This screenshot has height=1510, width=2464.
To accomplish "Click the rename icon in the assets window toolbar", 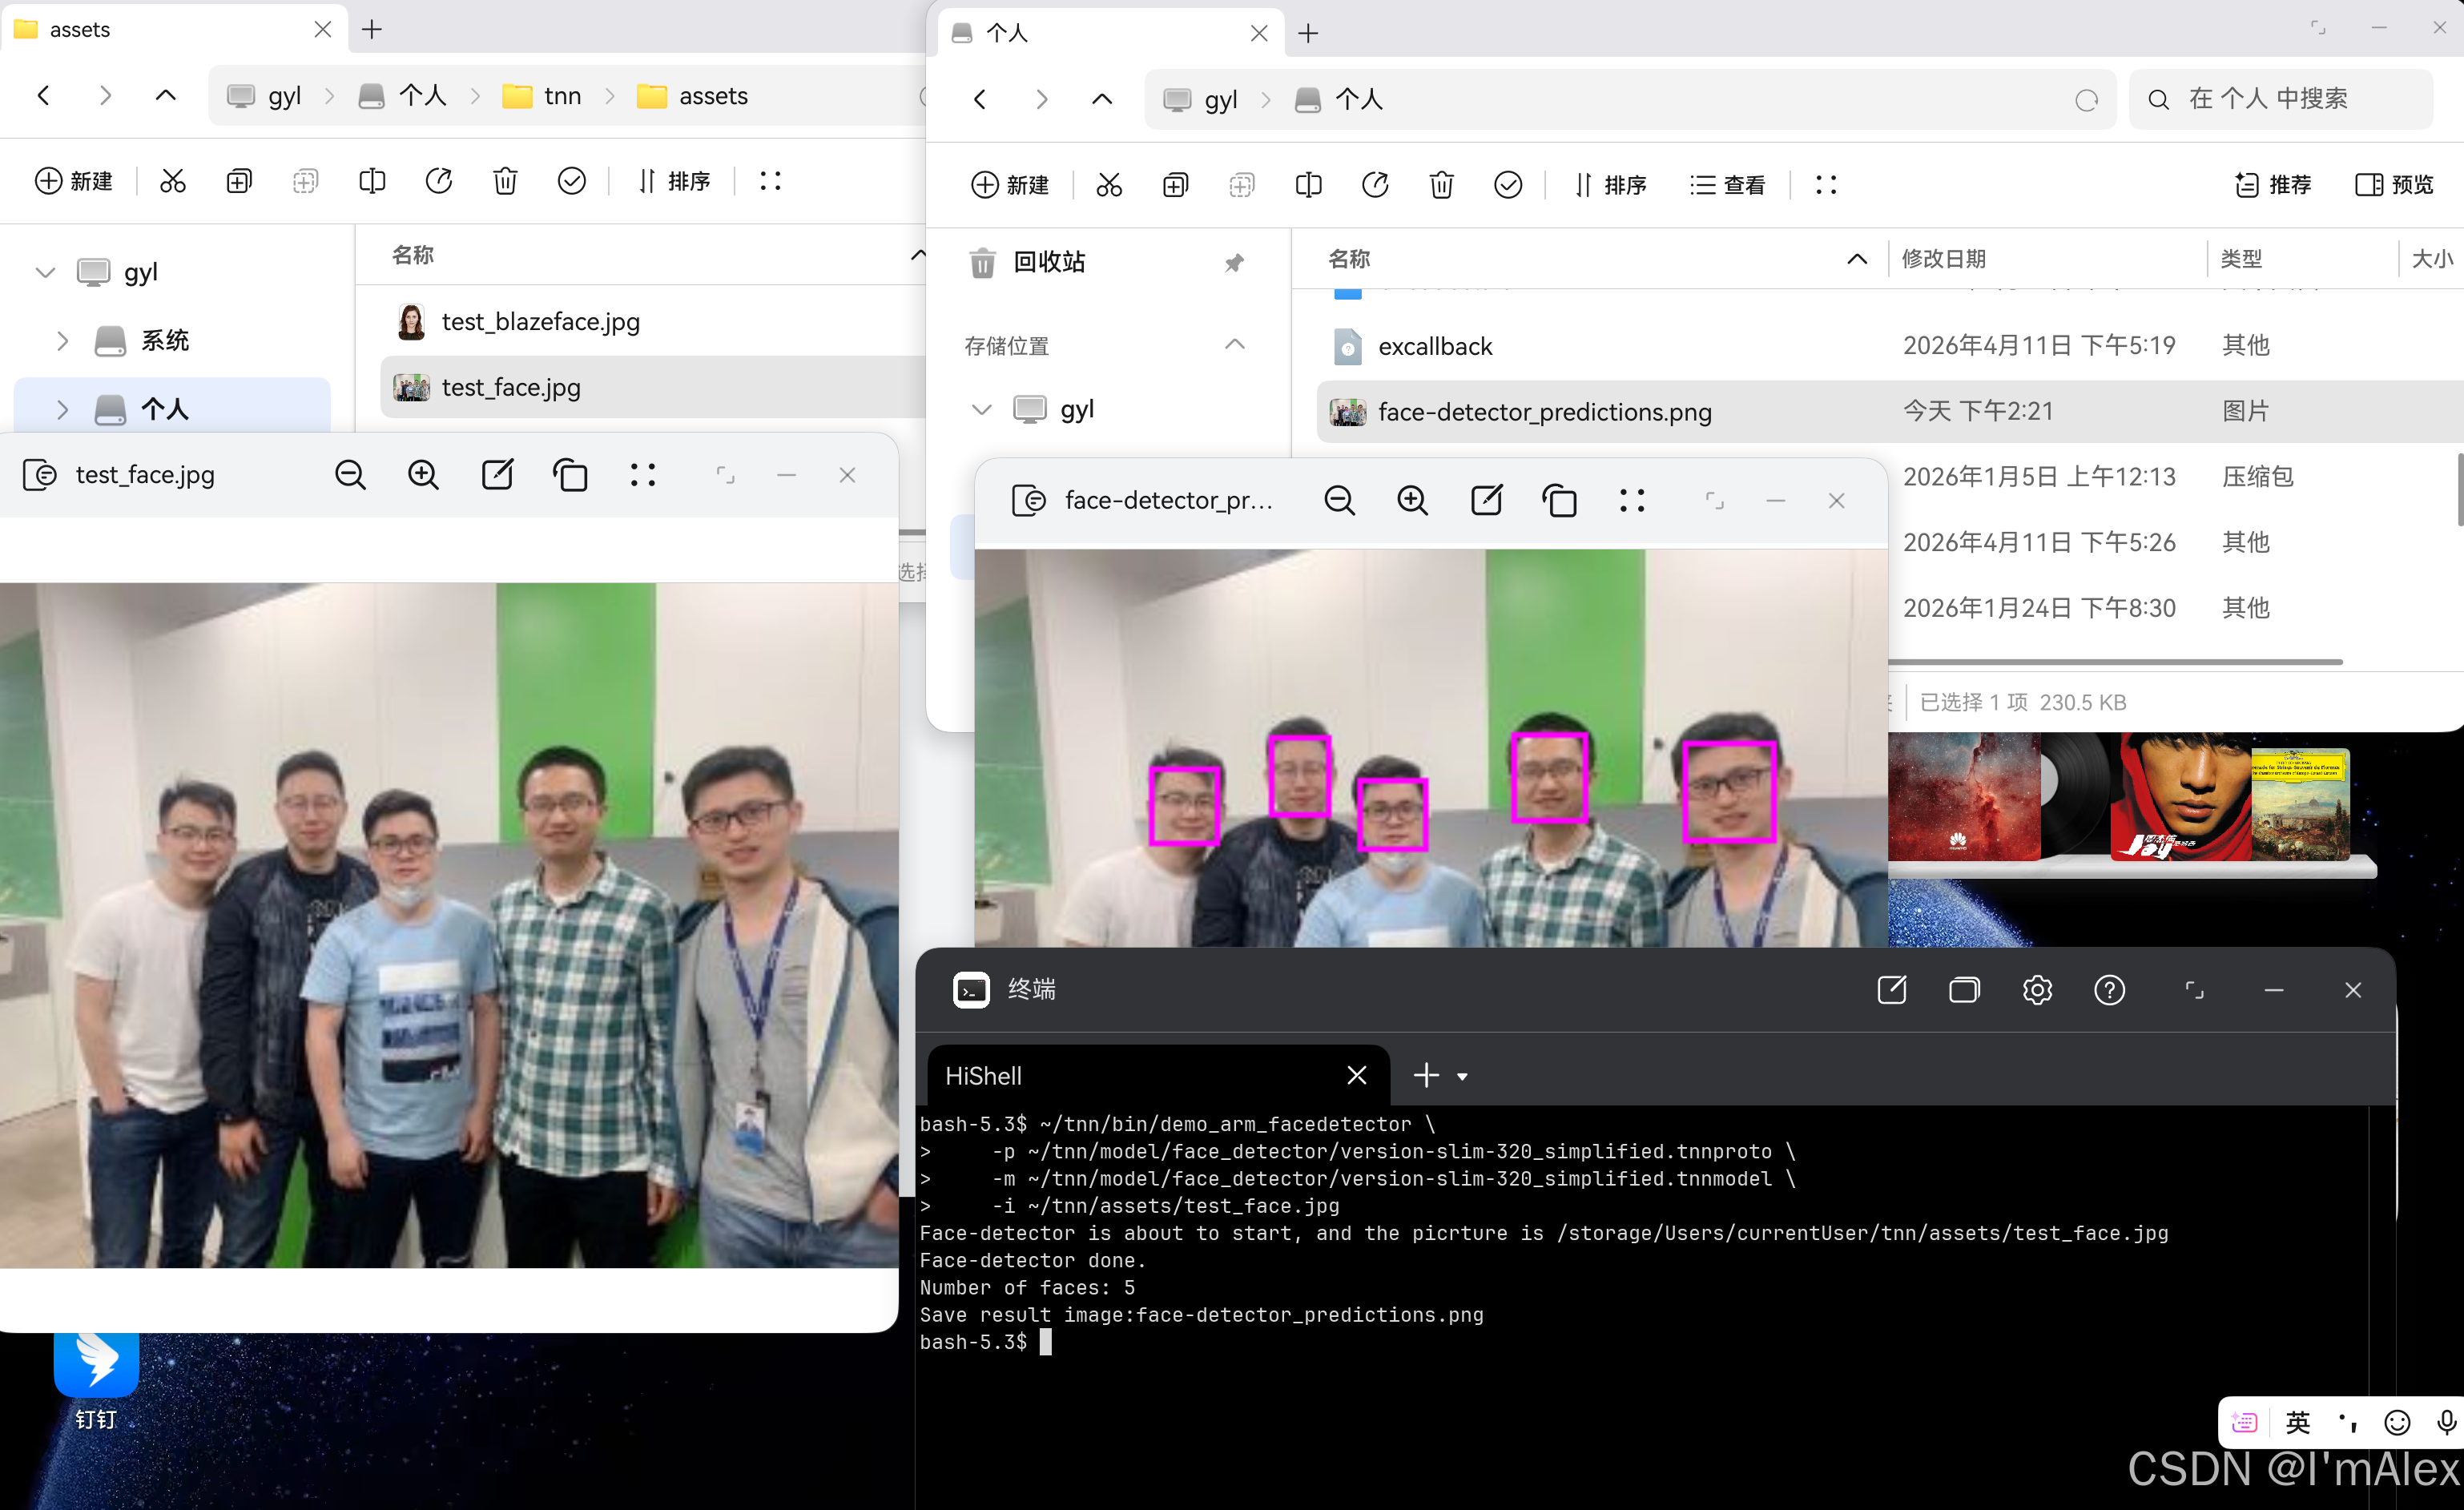I will pos(372,181).
